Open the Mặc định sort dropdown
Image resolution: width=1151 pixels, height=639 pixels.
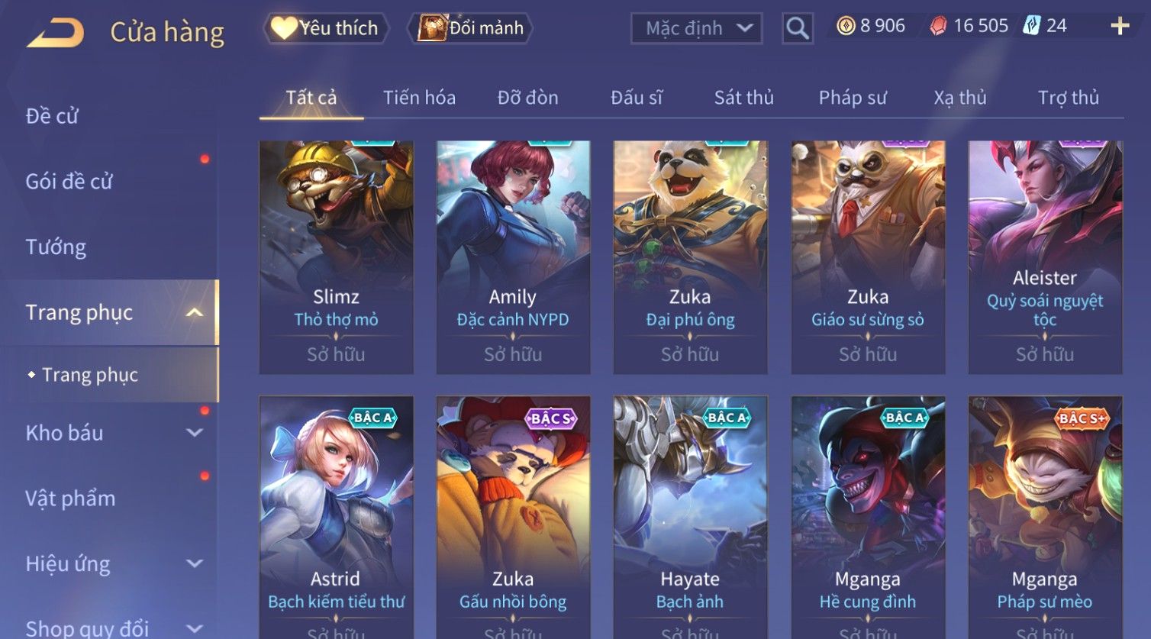696,28
